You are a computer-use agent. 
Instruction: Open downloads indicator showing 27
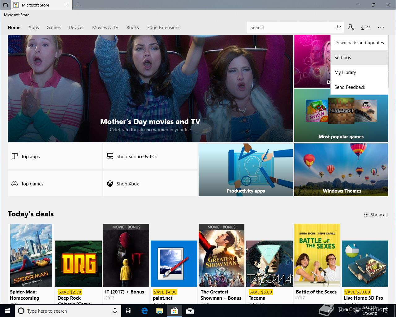(x=366, y=27)
